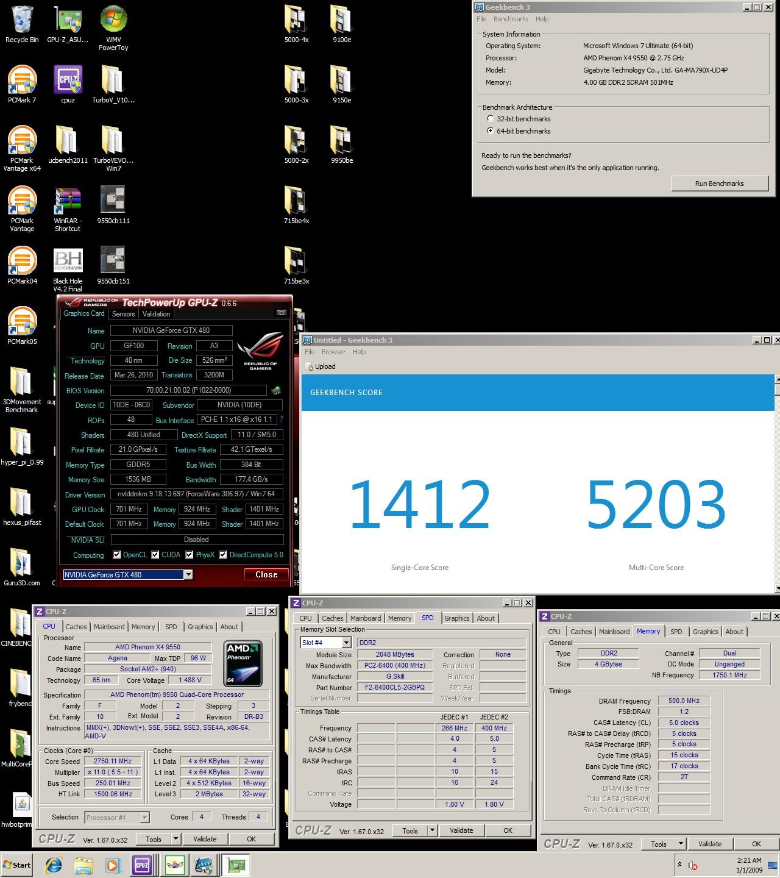Open ucbench2011 folder icon
Viewport: 780px width, 878px height.
(68, 145)
